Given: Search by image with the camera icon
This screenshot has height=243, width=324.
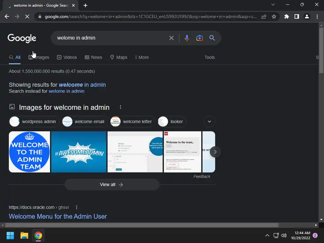Looking at the screenshot, I should pos(199,38).
